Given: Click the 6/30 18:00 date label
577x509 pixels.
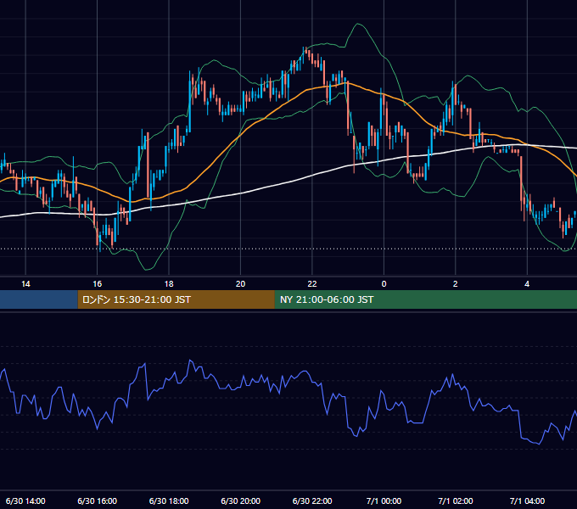Looking at the screenshot, I should pos(169,501).
